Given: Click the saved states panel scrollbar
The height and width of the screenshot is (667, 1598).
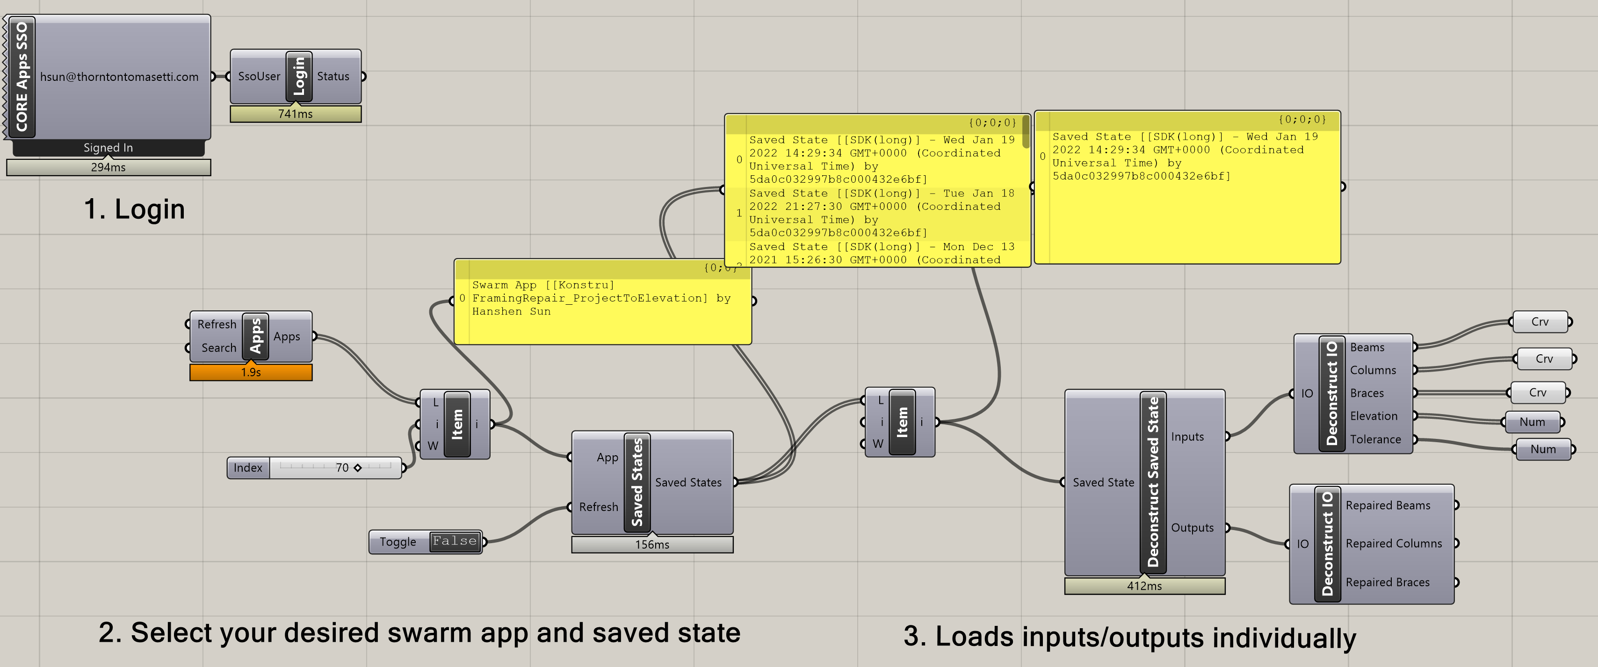Looking at the screenshot, I should pos(1026,131).
